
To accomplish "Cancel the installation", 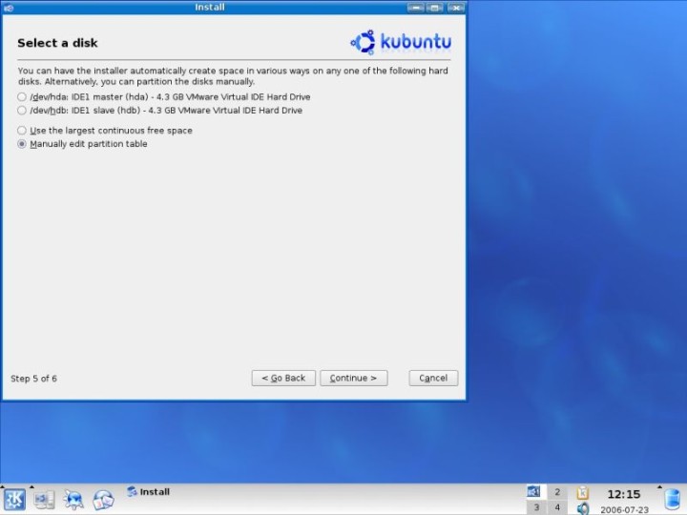I will point(433,378).
